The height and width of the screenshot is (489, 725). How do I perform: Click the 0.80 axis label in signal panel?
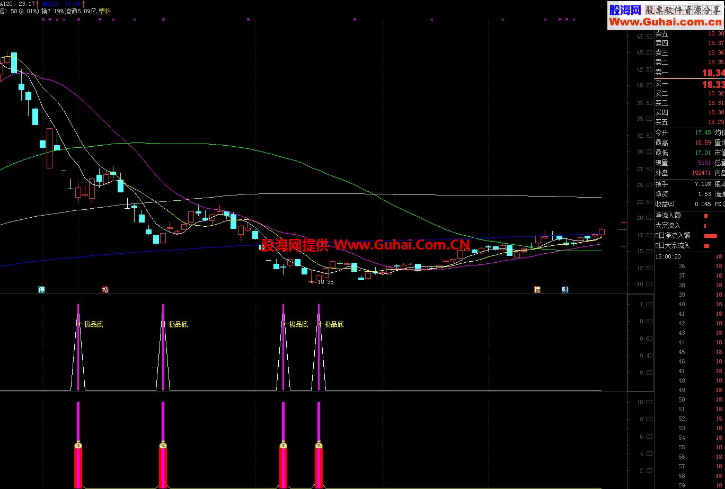click(646, 321)
